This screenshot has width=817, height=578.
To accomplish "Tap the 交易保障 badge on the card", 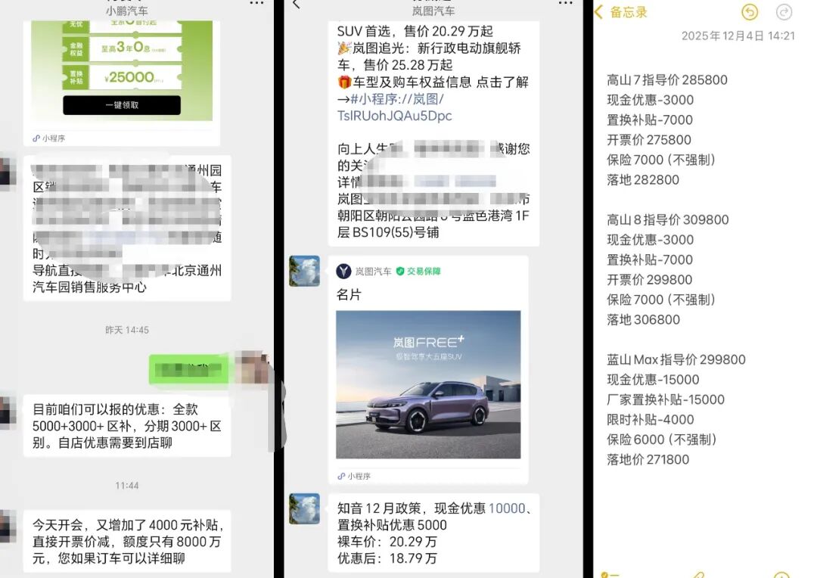I will (x=418, y=271).
